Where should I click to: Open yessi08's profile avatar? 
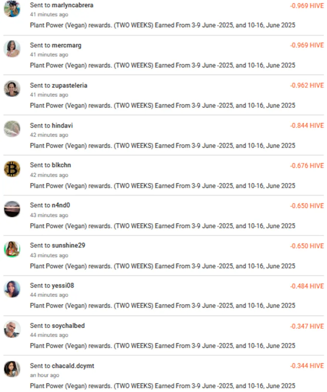pyautogui.click(x=12, y=289)
